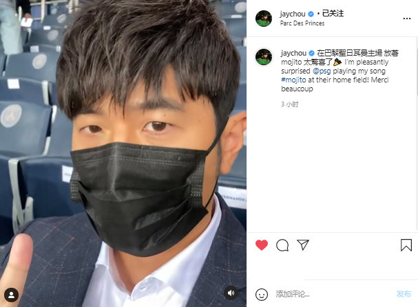Open the three-dot more options menu
The width and height of the screenshot is (418, 307).
pyautogui.click(x=407, y=19)
